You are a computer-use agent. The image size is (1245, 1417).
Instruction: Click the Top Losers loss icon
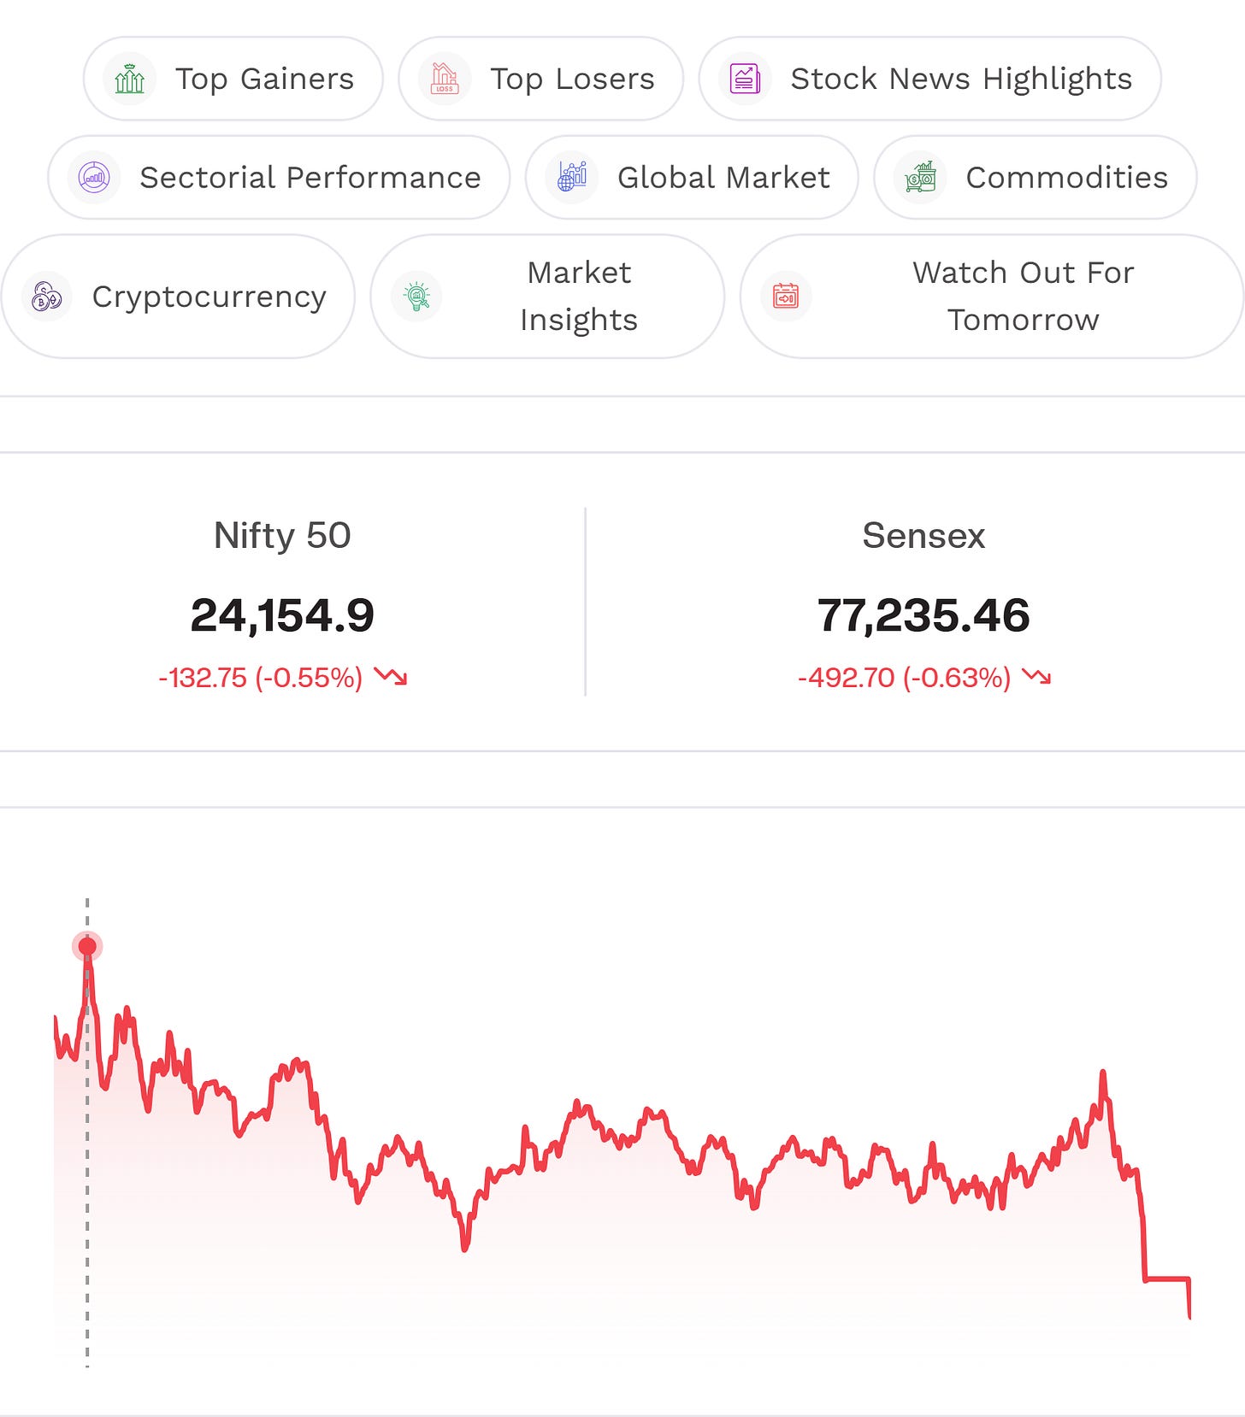[x=445, y=79]
